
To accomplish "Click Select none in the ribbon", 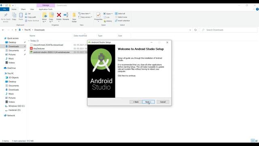I will pos(121,17).
